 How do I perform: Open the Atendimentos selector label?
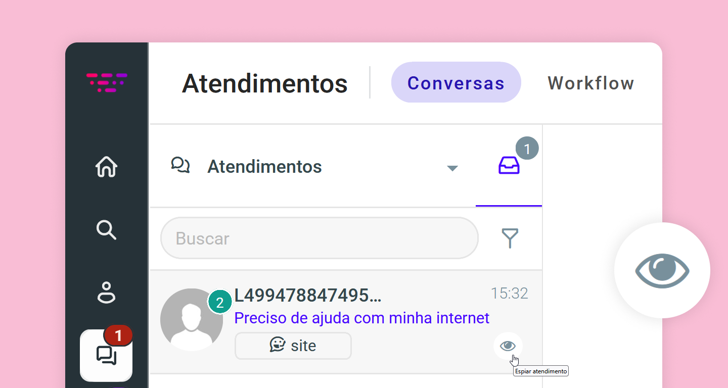point(264,166)
